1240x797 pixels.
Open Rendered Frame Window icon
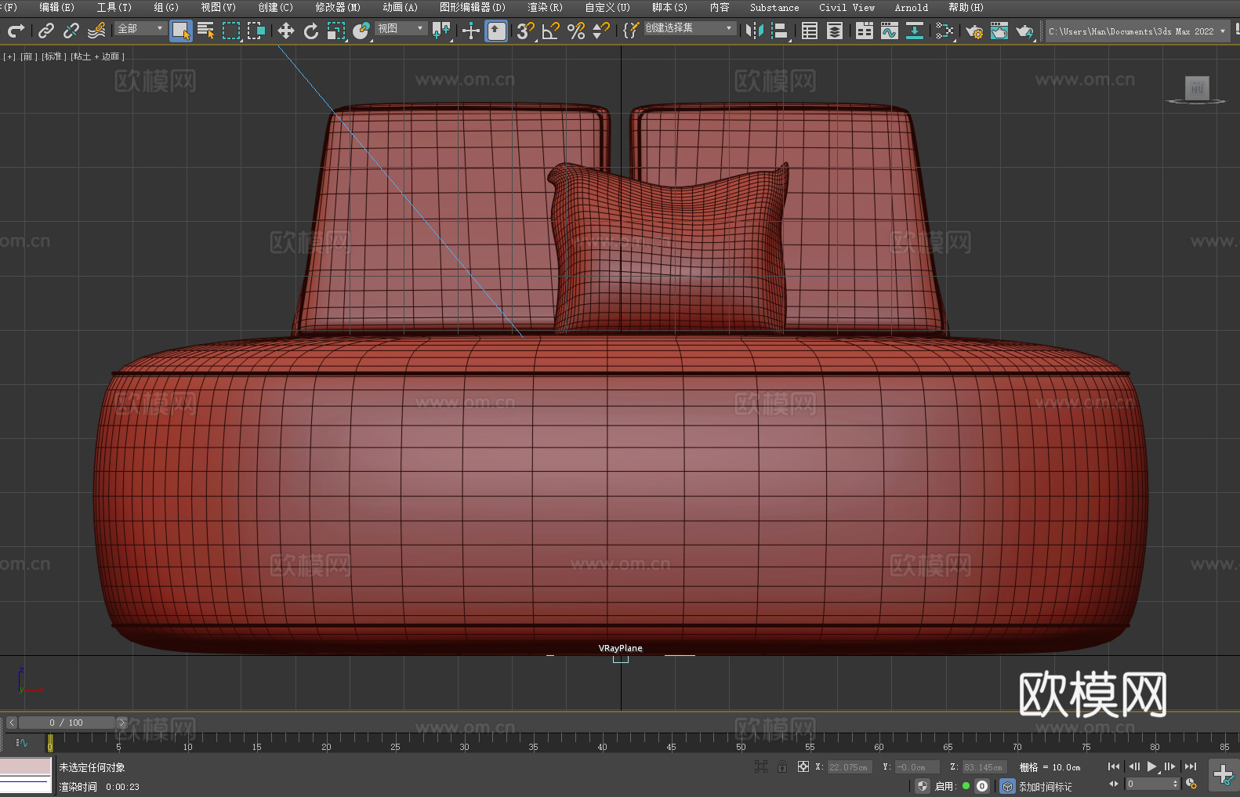click(999, 31)
